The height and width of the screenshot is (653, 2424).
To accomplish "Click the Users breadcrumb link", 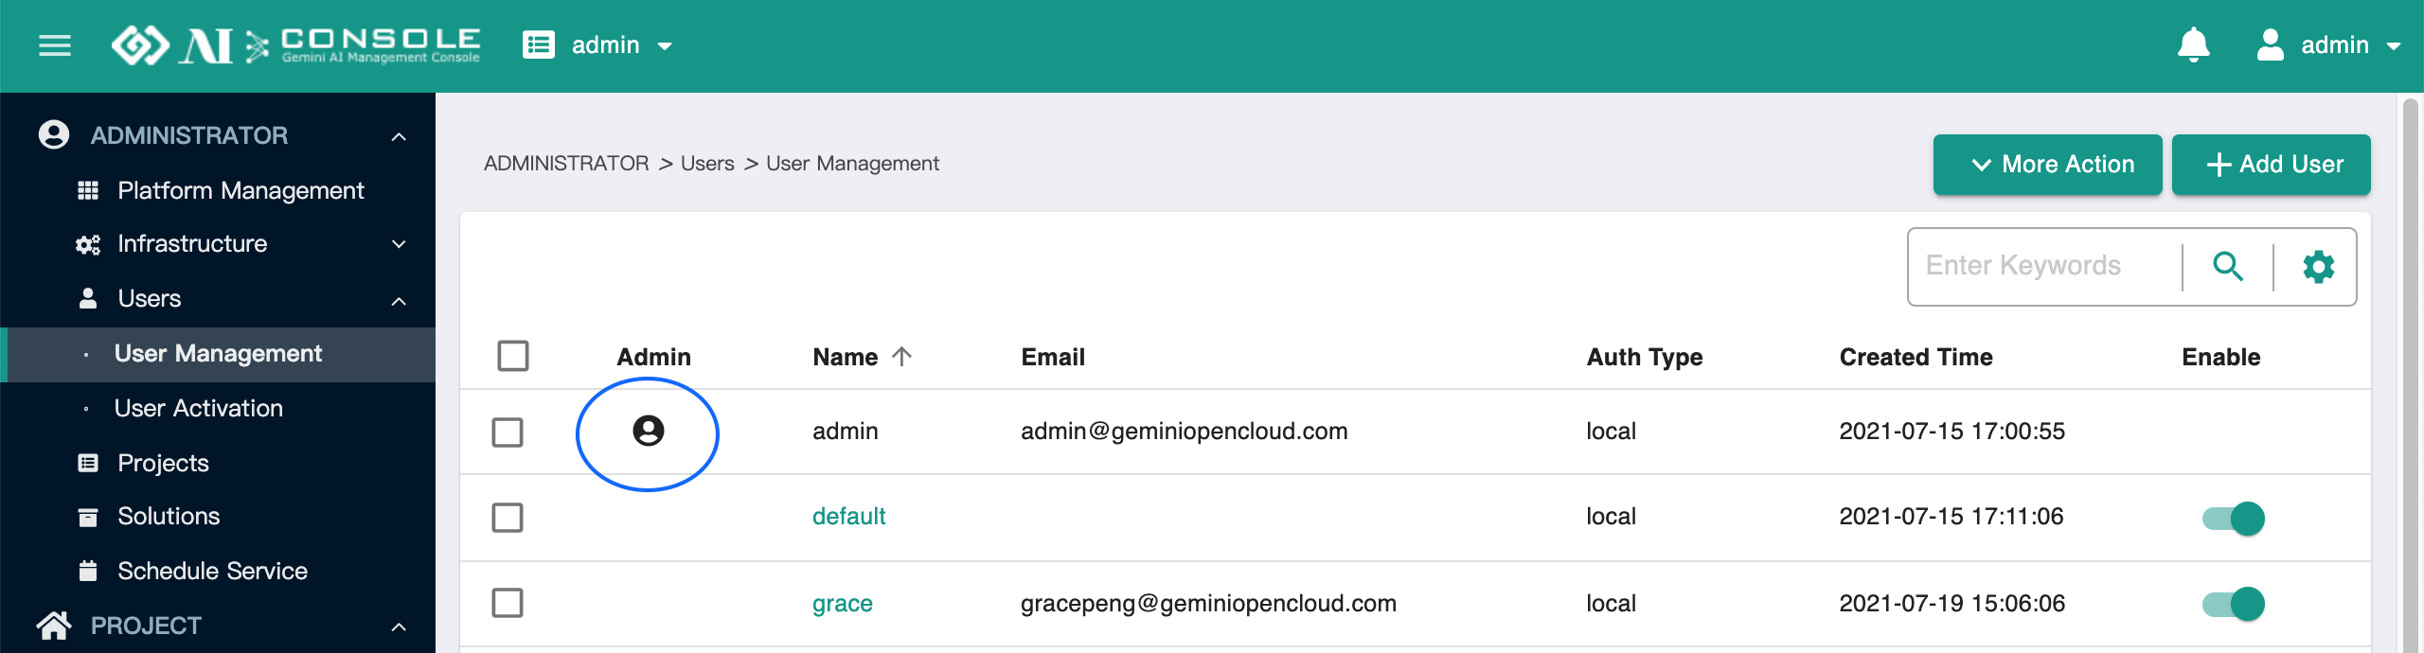I will (x=707, y=164).
